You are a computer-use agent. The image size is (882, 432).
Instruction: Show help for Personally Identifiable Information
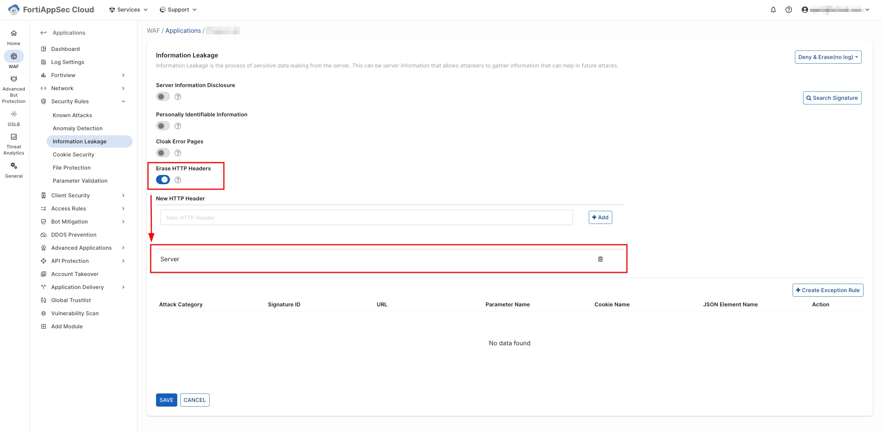pos(178,126)
